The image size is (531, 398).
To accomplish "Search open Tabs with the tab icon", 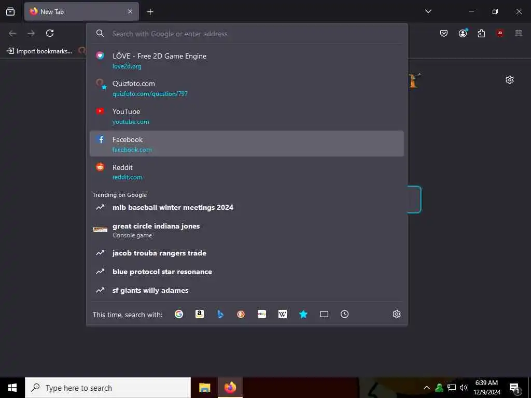I will pos(324,314).
